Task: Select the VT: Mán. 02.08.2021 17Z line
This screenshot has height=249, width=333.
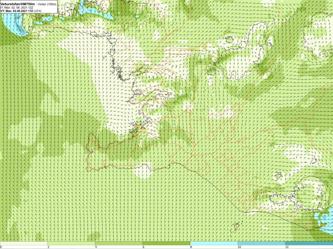Action: (17, 11)
